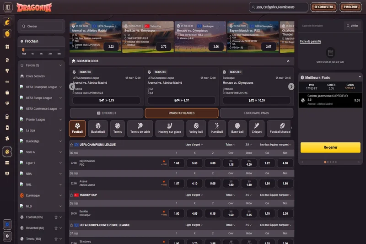Expand NBA in sidebar
The width and height of the screenshot is (366, 244).
pos(60,174)
